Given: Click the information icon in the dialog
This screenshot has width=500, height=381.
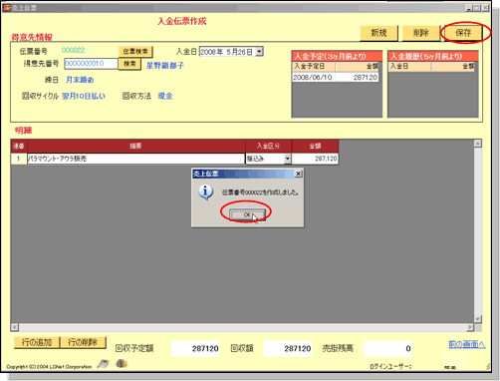Looking at the screenshot, I should [x=205, y=192].
